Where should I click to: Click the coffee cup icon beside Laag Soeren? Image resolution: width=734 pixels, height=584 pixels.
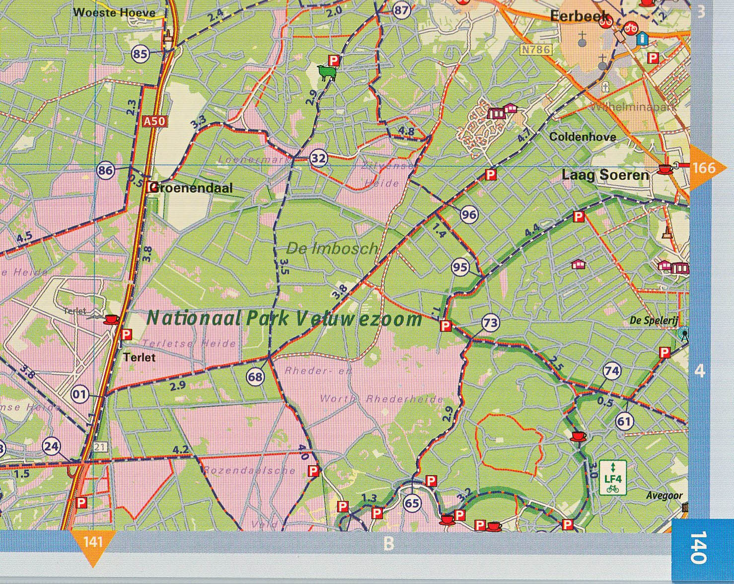(664, 169)
